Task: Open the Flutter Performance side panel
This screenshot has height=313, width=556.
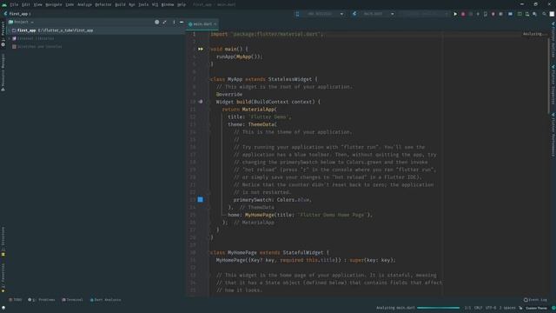Action: pos(553,135)
